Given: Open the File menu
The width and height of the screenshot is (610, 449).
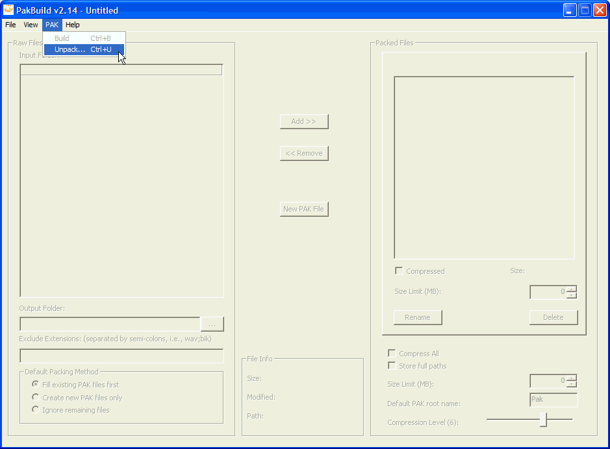Looking at the screenshot, I should click(10, 25).
